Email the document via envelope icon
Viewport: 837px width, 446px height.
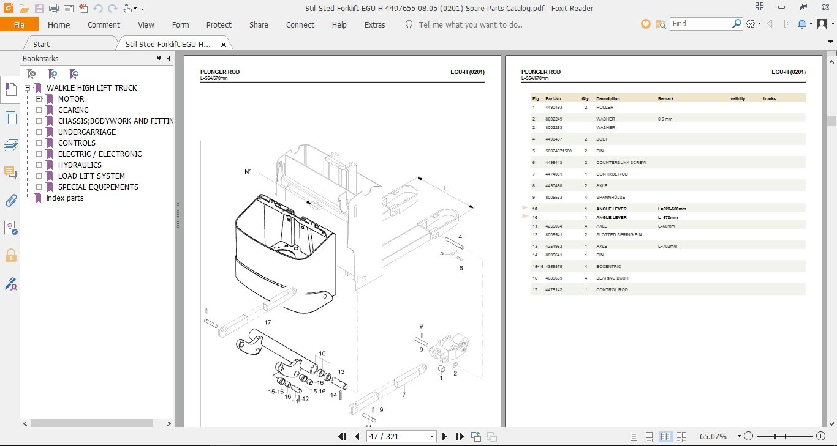69,9
